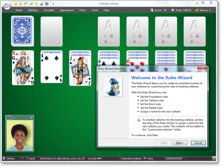222x167 pixels.
Task: Click the info icon beside the statistics note
Action: click(x=139, y=120)
